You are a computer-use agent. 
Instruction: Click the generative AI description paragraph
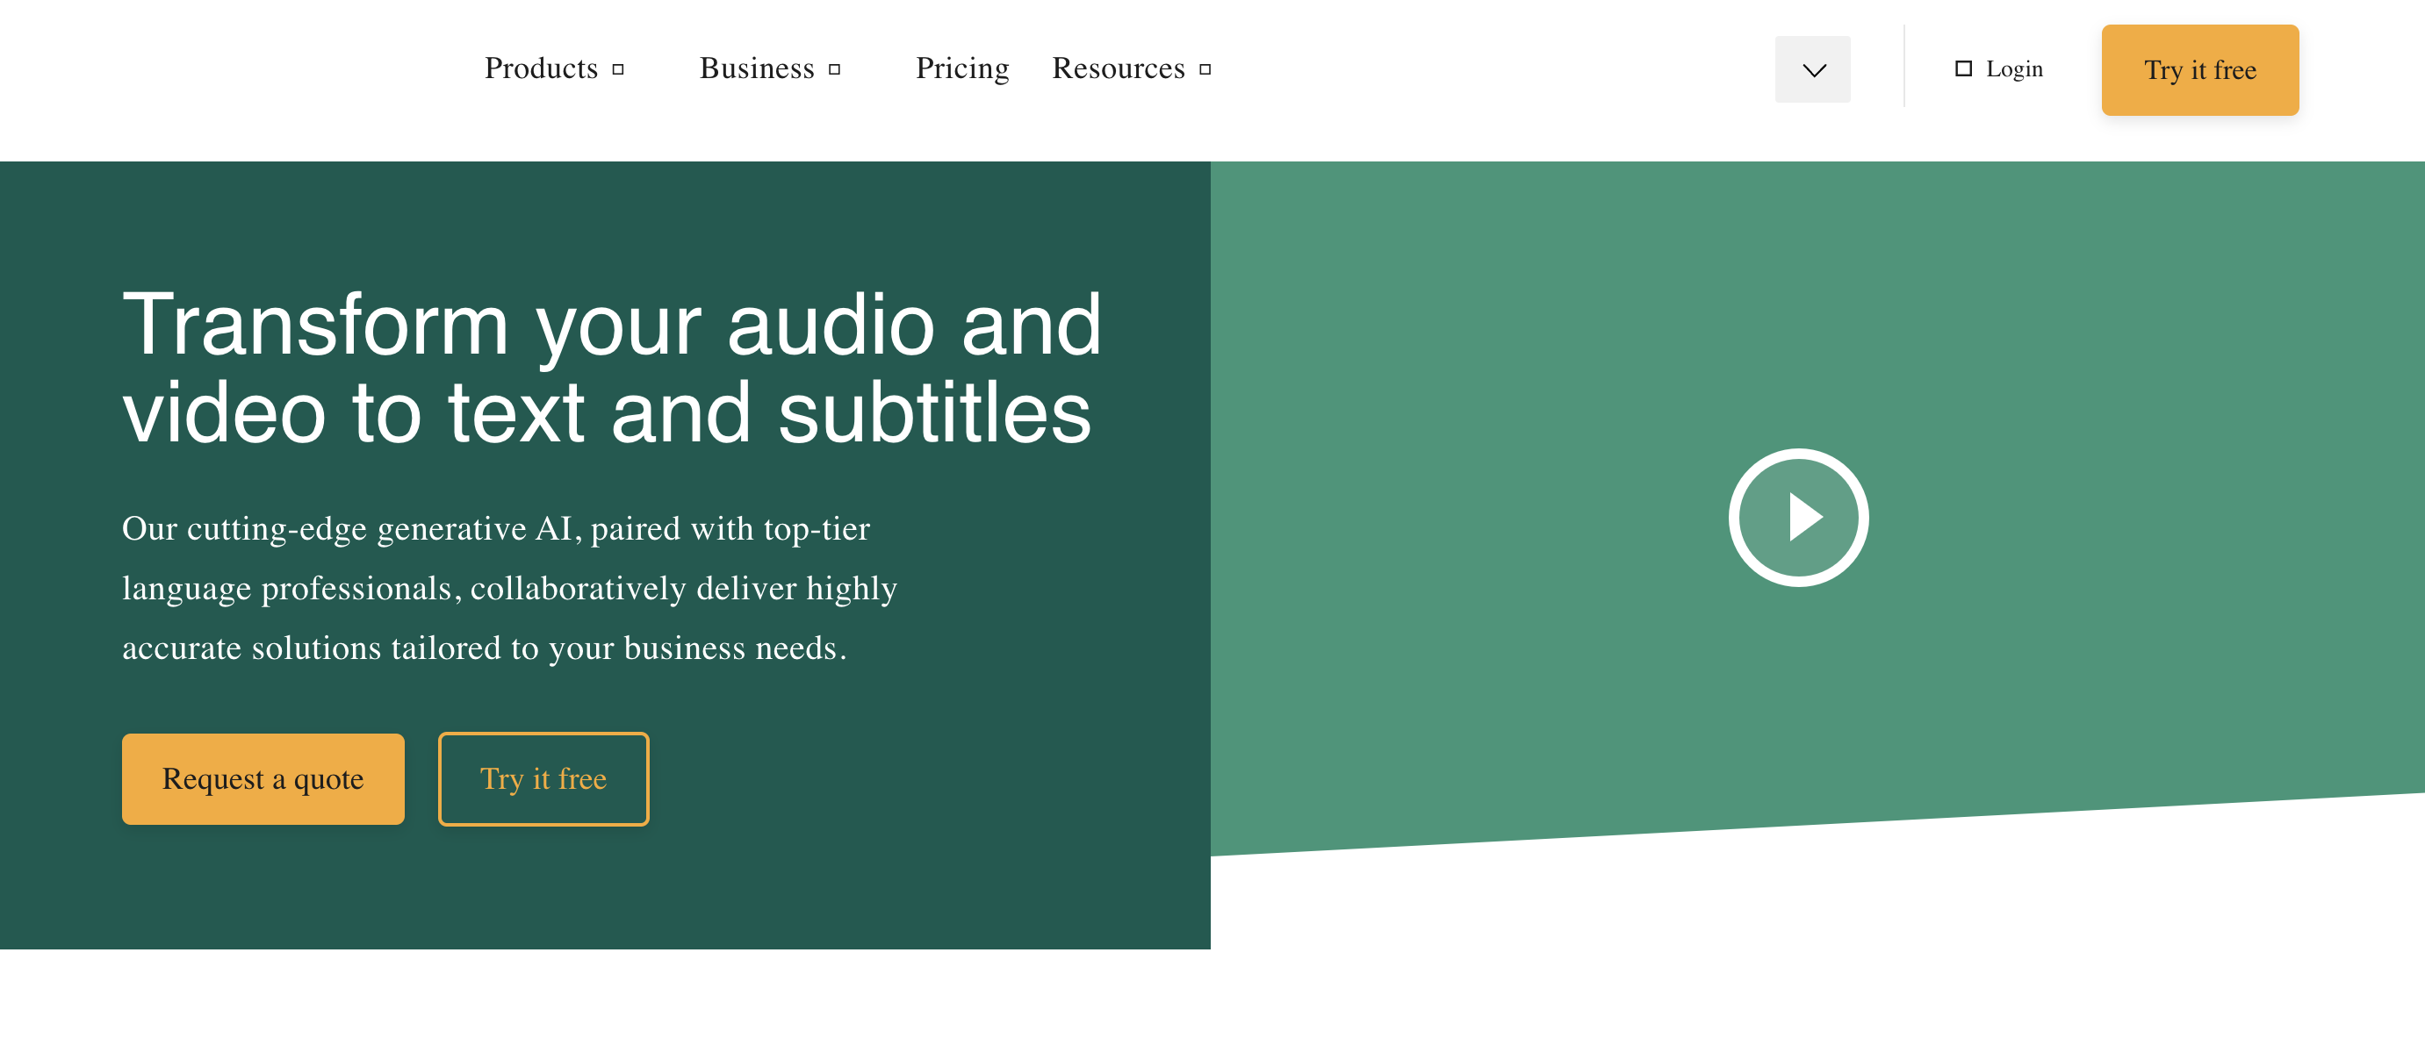point(508,588)
